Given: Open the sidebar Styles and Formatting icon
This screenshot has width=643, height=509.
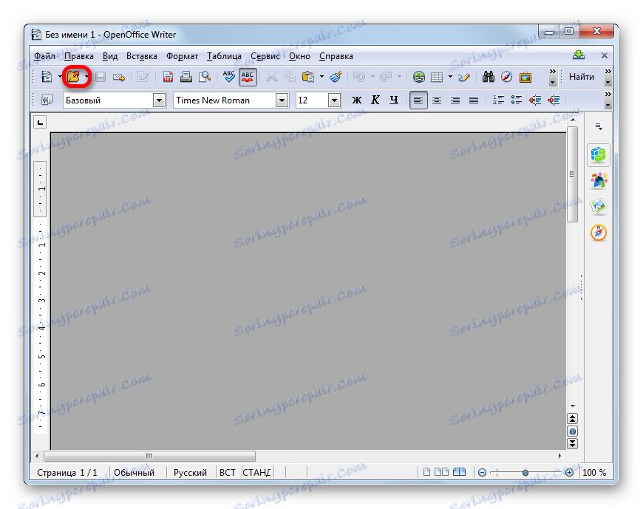Looking at the screenshot, I should click(599, 180).
